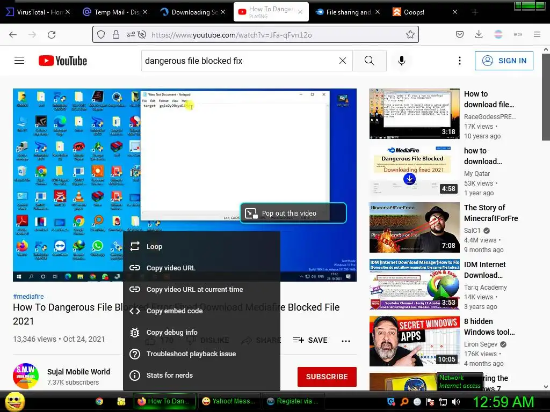Click SAVE to add to playlist
The width and height of the screenshot is (550, 412).
pyautogui.click(x=310, y=340)
